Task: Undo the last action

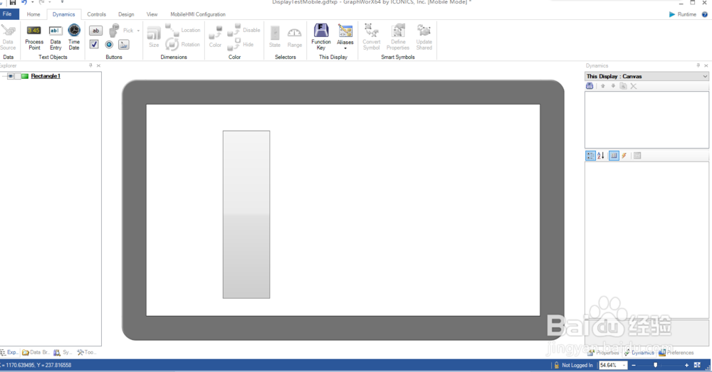Action: click(24, 2)
